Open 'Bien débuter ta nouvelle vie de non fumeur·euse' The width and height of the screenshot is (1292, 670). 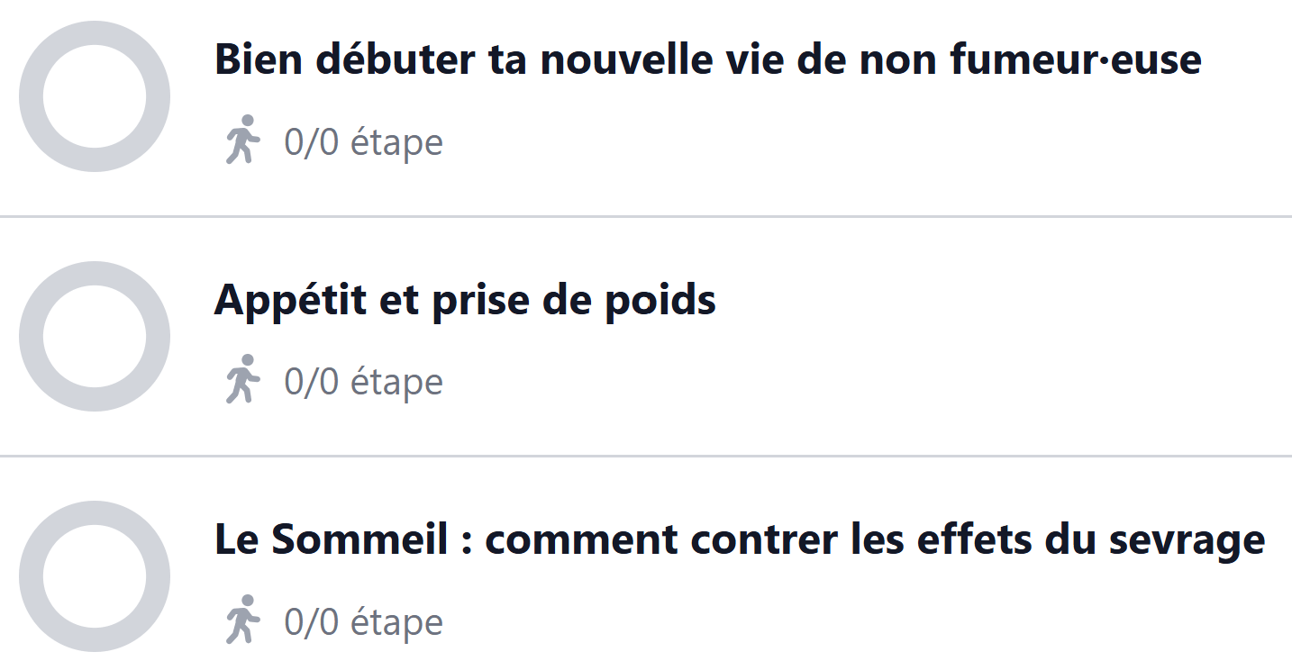pyautogui.click(x=707, y=59)
